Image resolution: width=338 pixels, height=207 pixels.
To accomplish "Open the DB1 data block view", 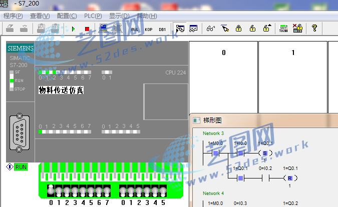I will point(162,29).
